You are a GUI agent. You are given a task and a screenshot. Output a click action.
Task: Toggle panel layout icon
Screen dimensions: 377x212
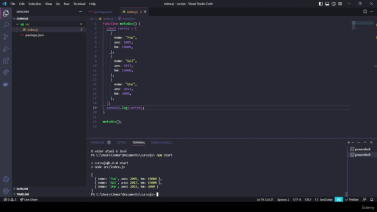pos(328,4)
